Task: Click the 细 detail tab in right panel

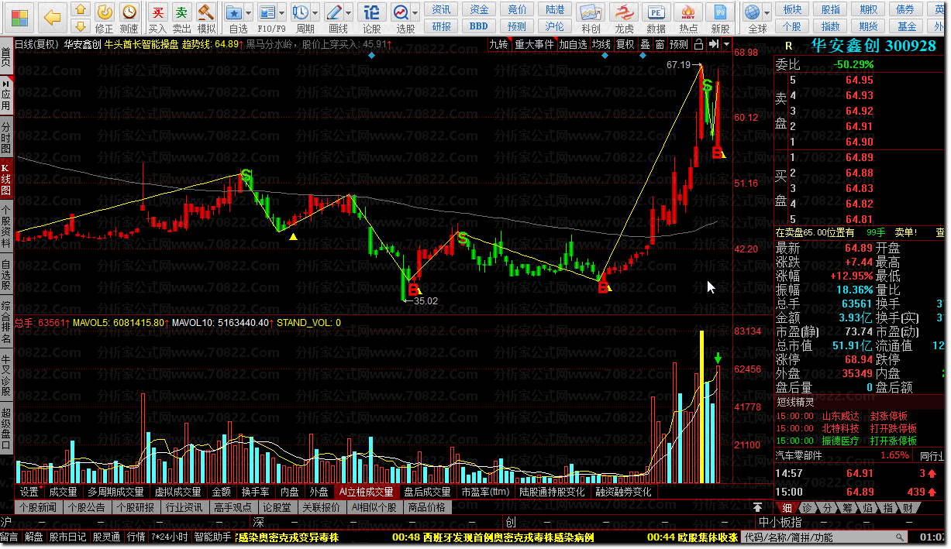Action: coord(787,508)
